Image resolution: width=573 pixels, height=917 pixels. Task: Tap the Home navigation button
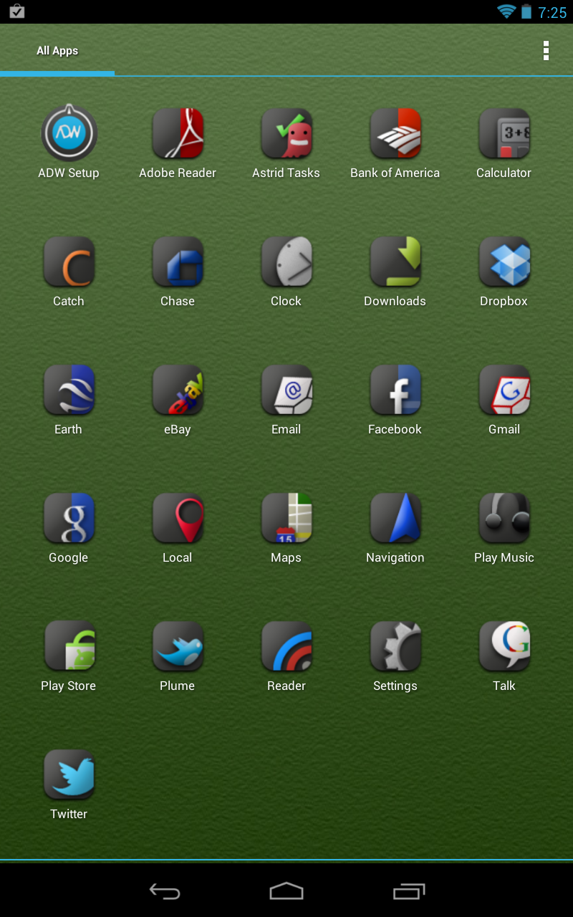[x=286, y=891]
